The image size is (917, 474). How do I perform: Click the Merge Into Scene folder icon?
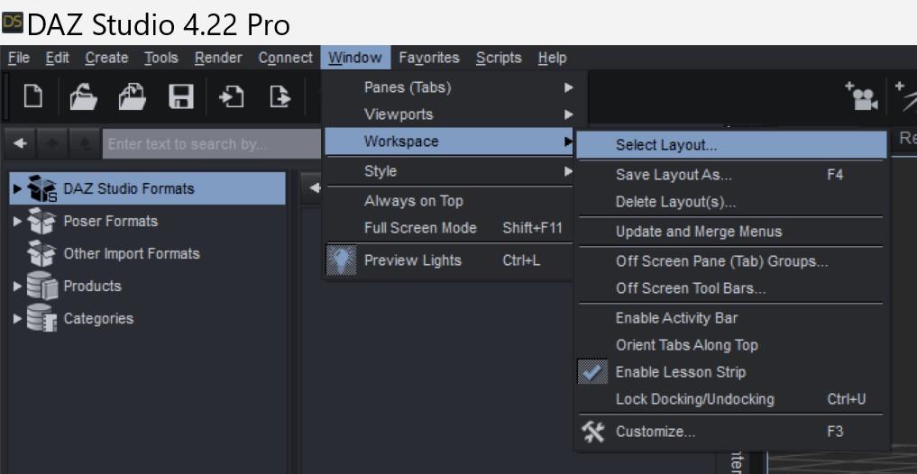tap(133, 96)
